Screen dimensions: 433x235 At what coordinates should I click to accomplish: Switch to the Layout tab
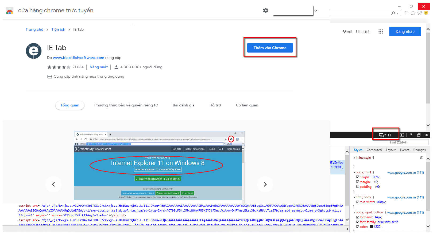click(x=391, y=150)
